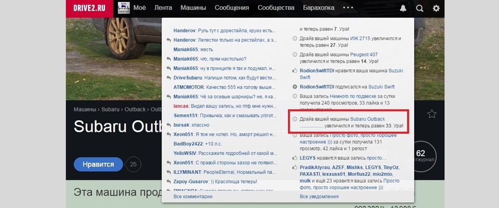Open Handerov reply about Лепестки только на рестайлах
The image size is (499, 208).
point(225,40)
